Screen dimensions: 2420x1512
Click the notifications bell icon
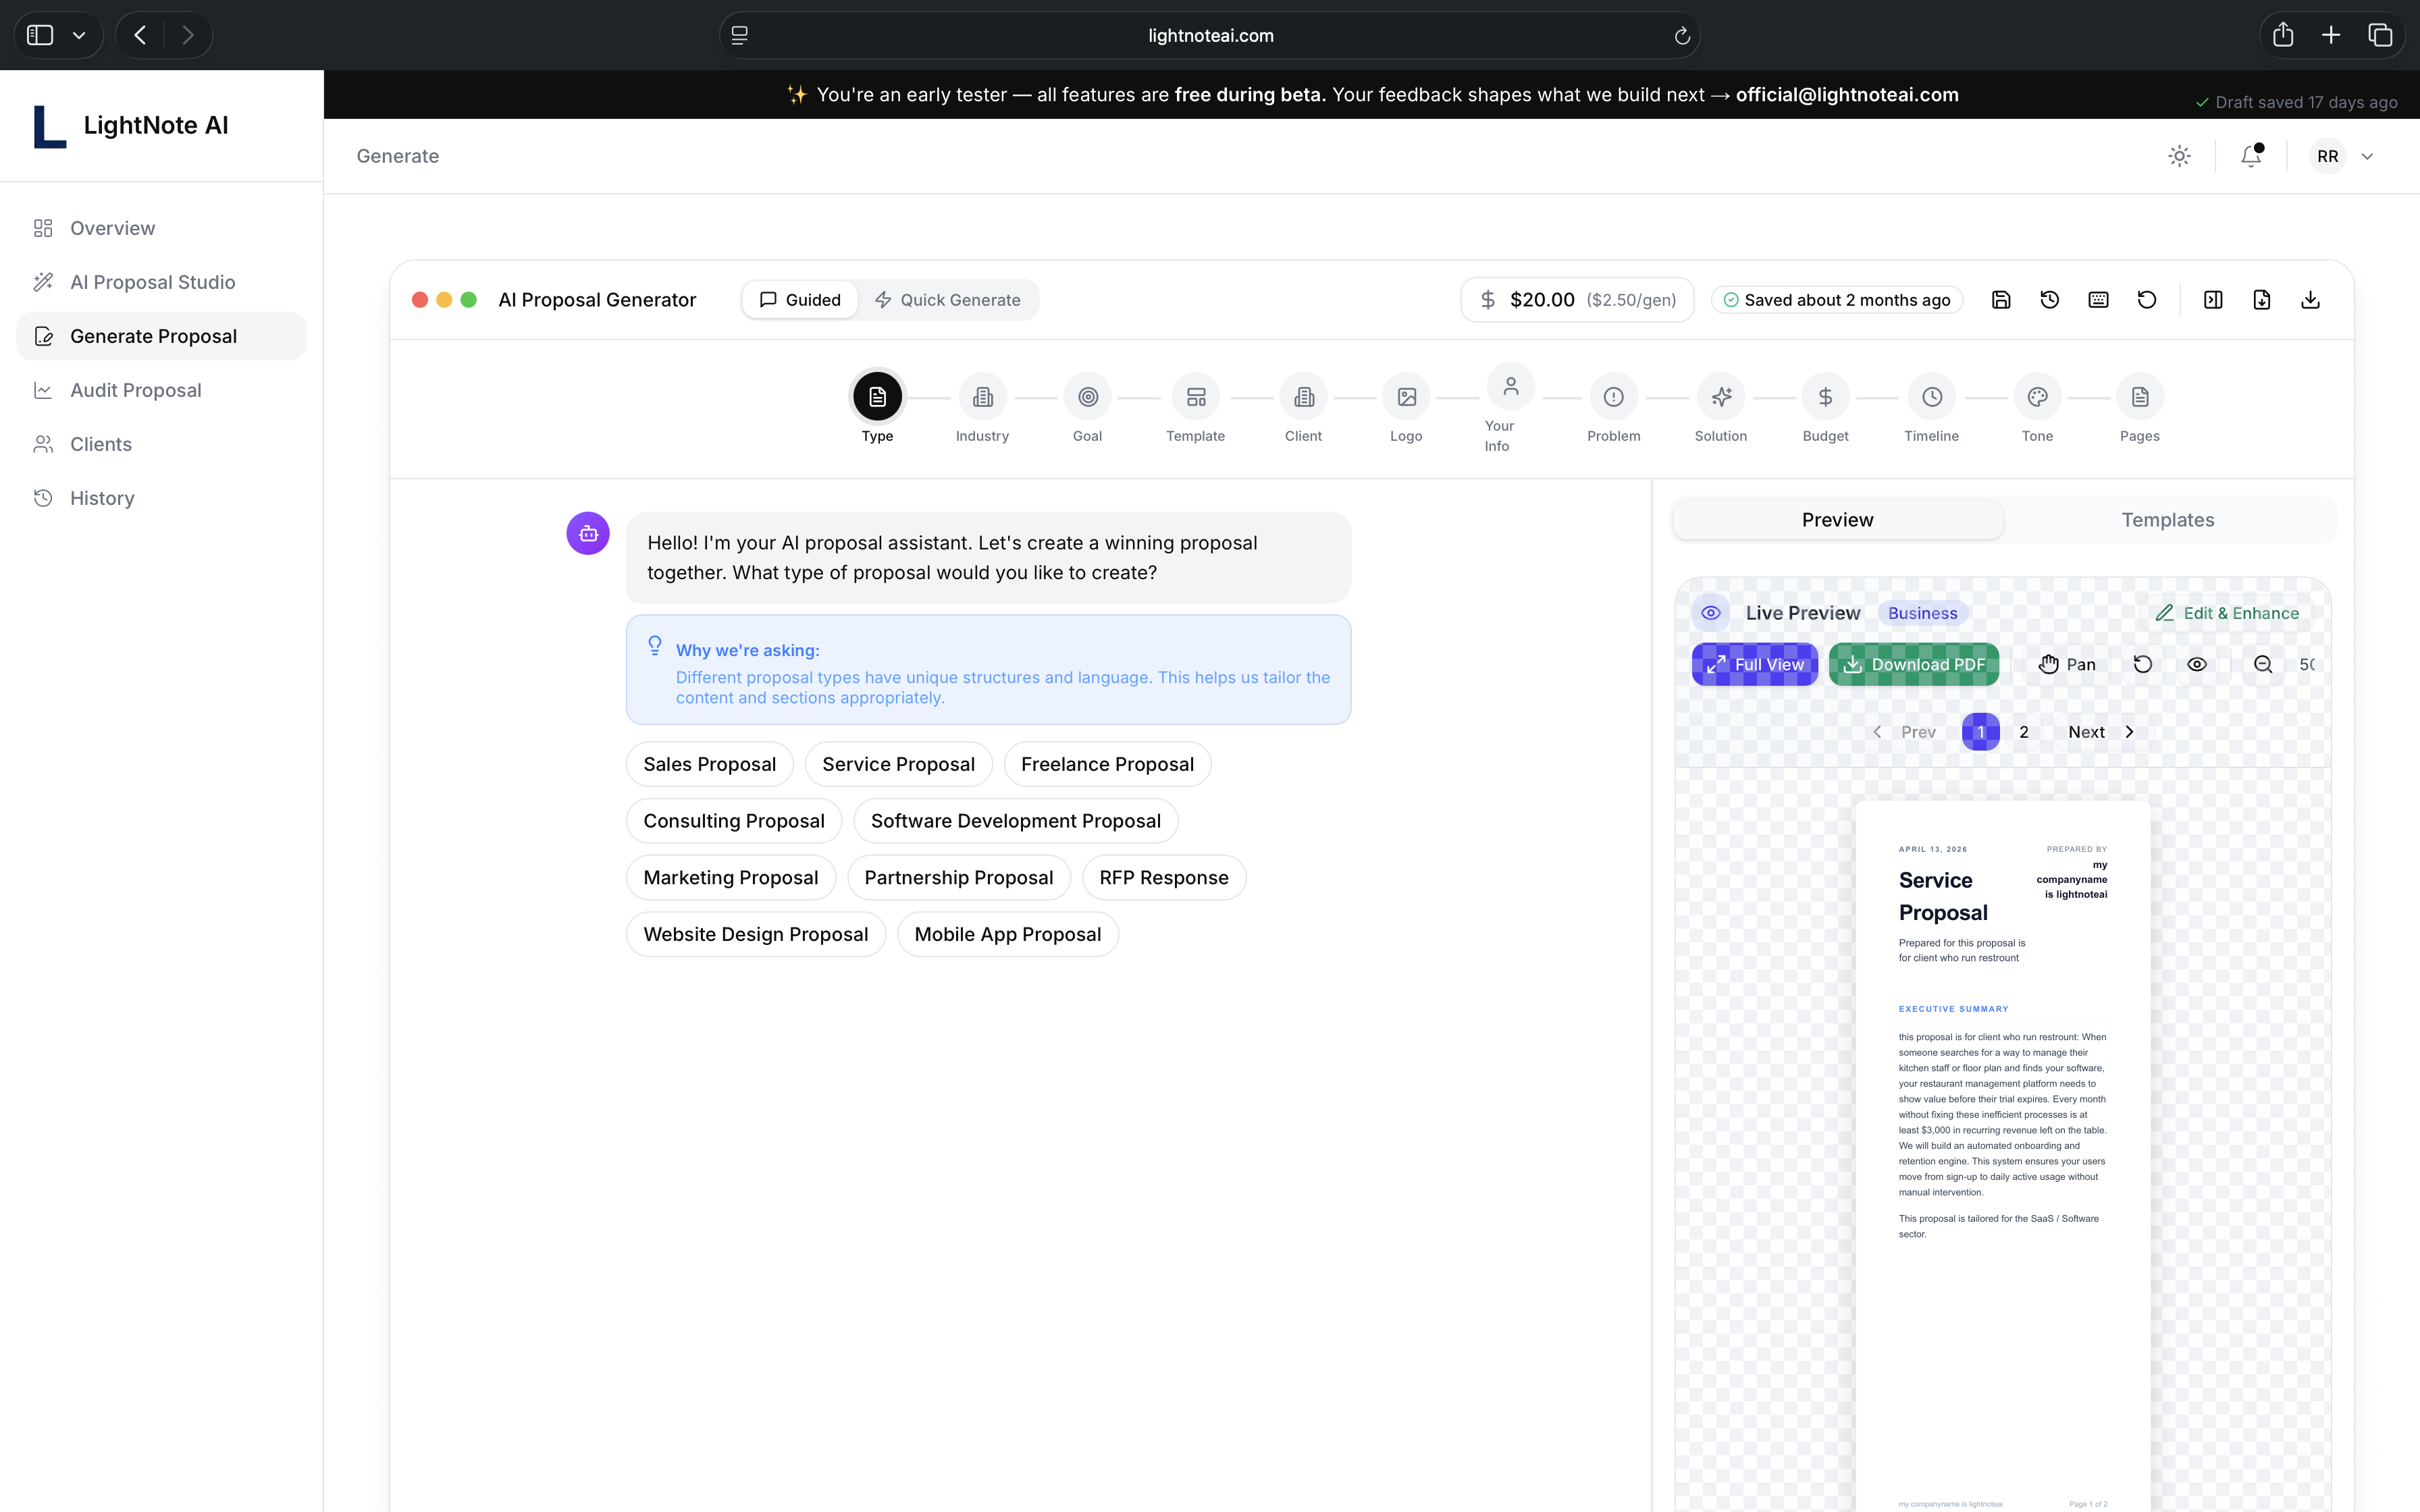[2251, 156]
